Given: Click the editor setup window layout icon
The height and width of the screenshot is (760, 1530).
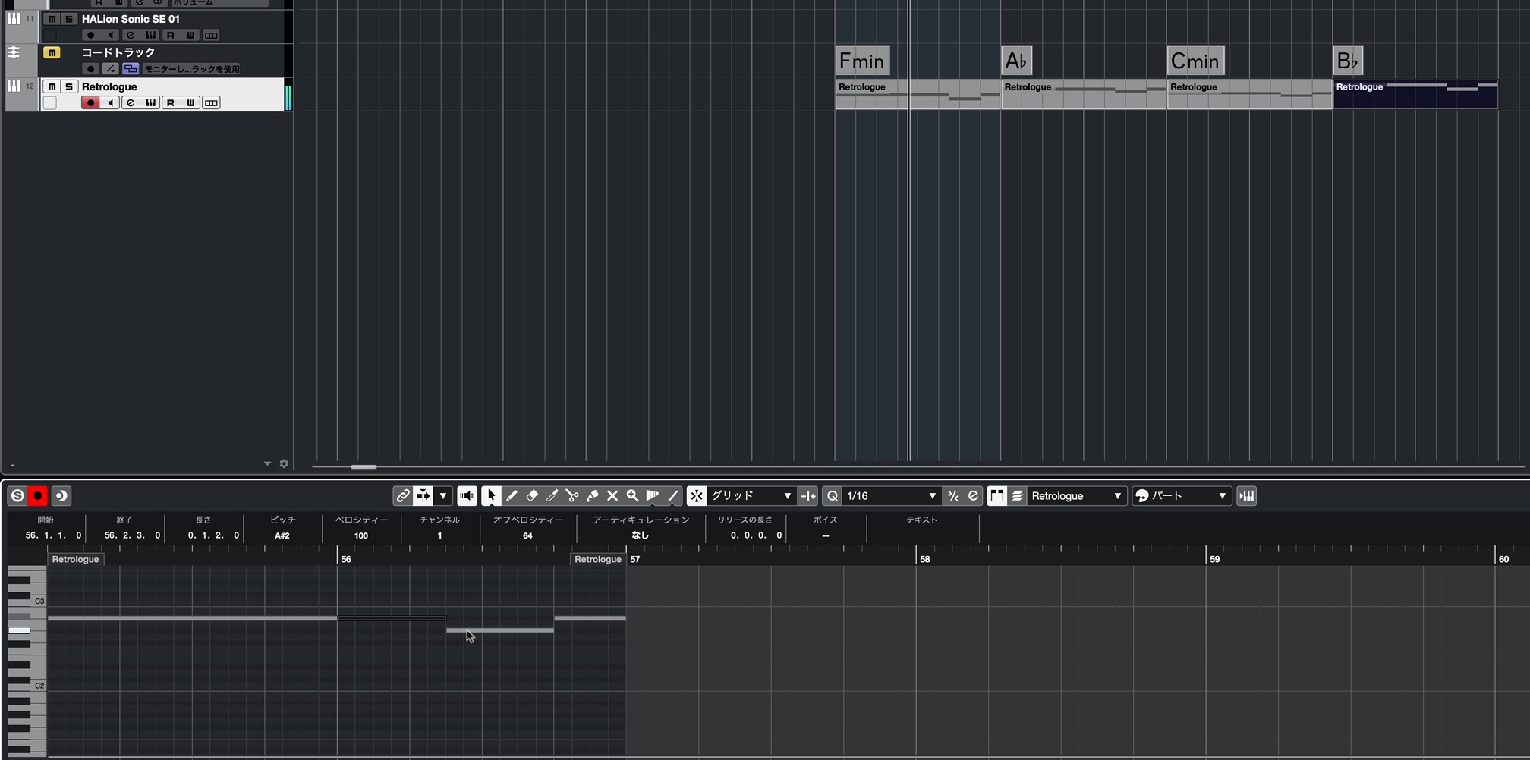Looking at the screenshot, I should coord(61,496).
